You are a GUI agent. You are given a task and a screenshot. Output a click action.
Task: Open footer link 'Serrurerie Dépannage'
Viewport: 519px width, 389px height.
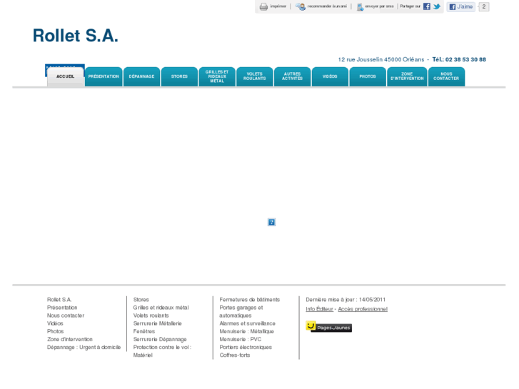tap(160, 339)
